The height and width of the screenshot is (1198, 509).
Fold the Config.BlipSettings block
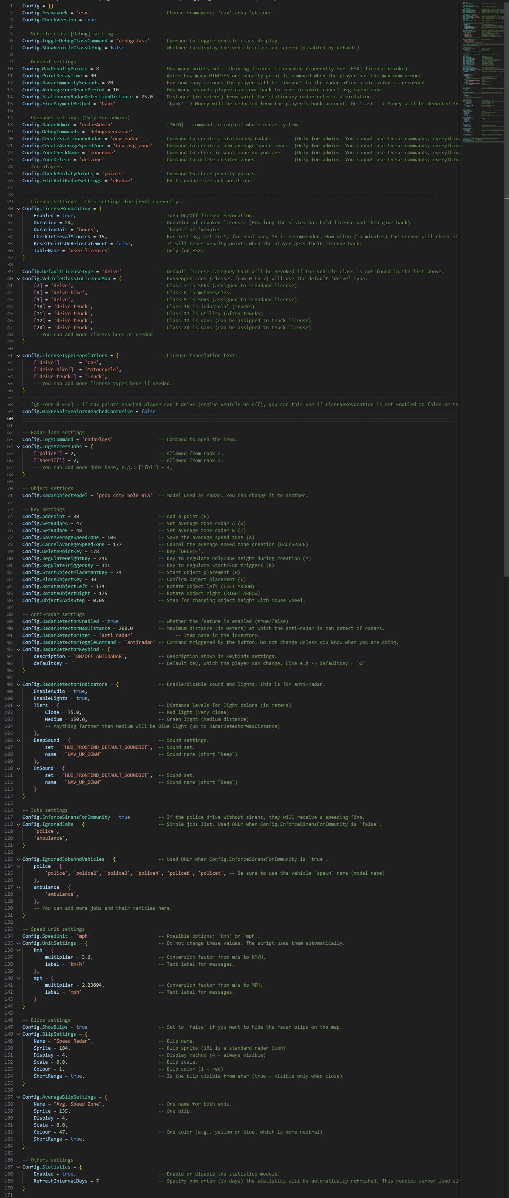(18, 1034)
